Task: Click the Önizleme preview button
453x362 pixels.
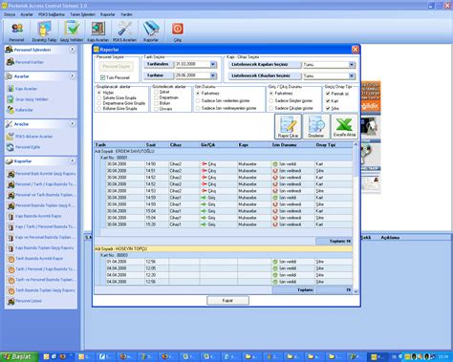Action: coord(316,127)
